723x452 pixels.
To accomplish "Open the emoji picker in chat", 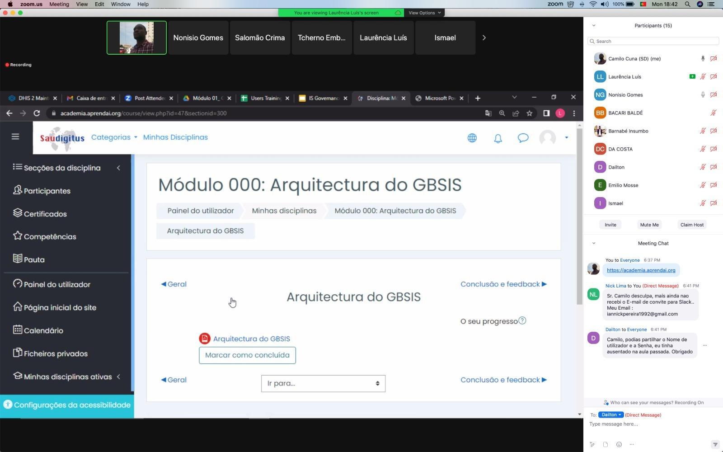I will point(619,444).
